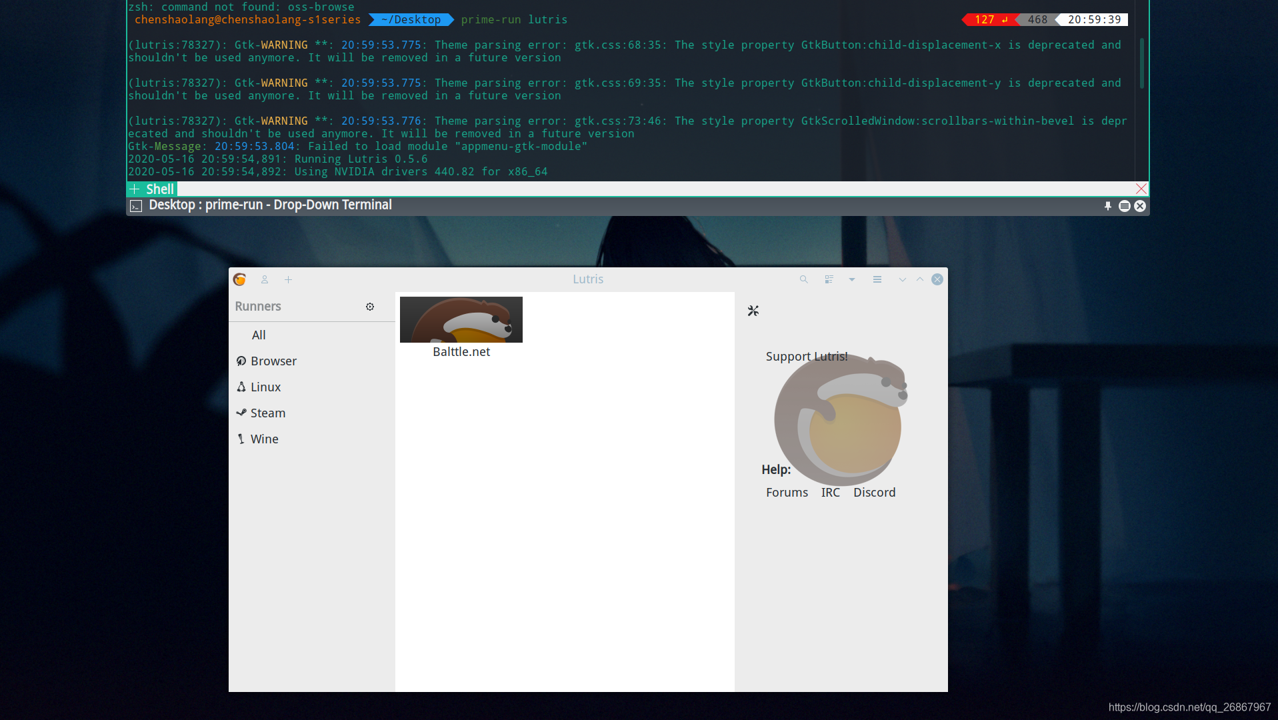Click the Runners header label
Viewport: 1278px width, 720px height.
pyautogui.click(x=258, y=307)
